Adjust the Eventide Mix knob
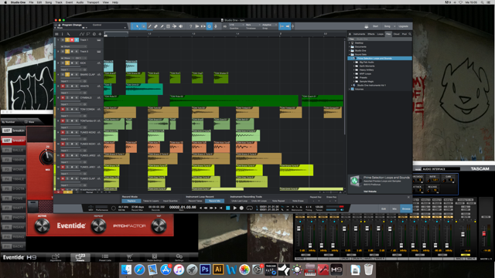Viewport: 495px width, 278px height. (47, 158)
